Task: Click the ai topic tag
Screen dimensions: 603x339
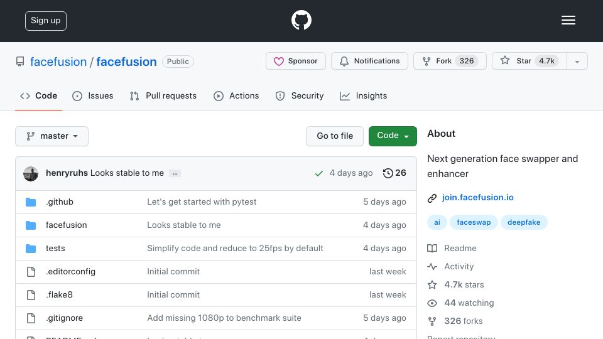Action: tap(437, 222)
